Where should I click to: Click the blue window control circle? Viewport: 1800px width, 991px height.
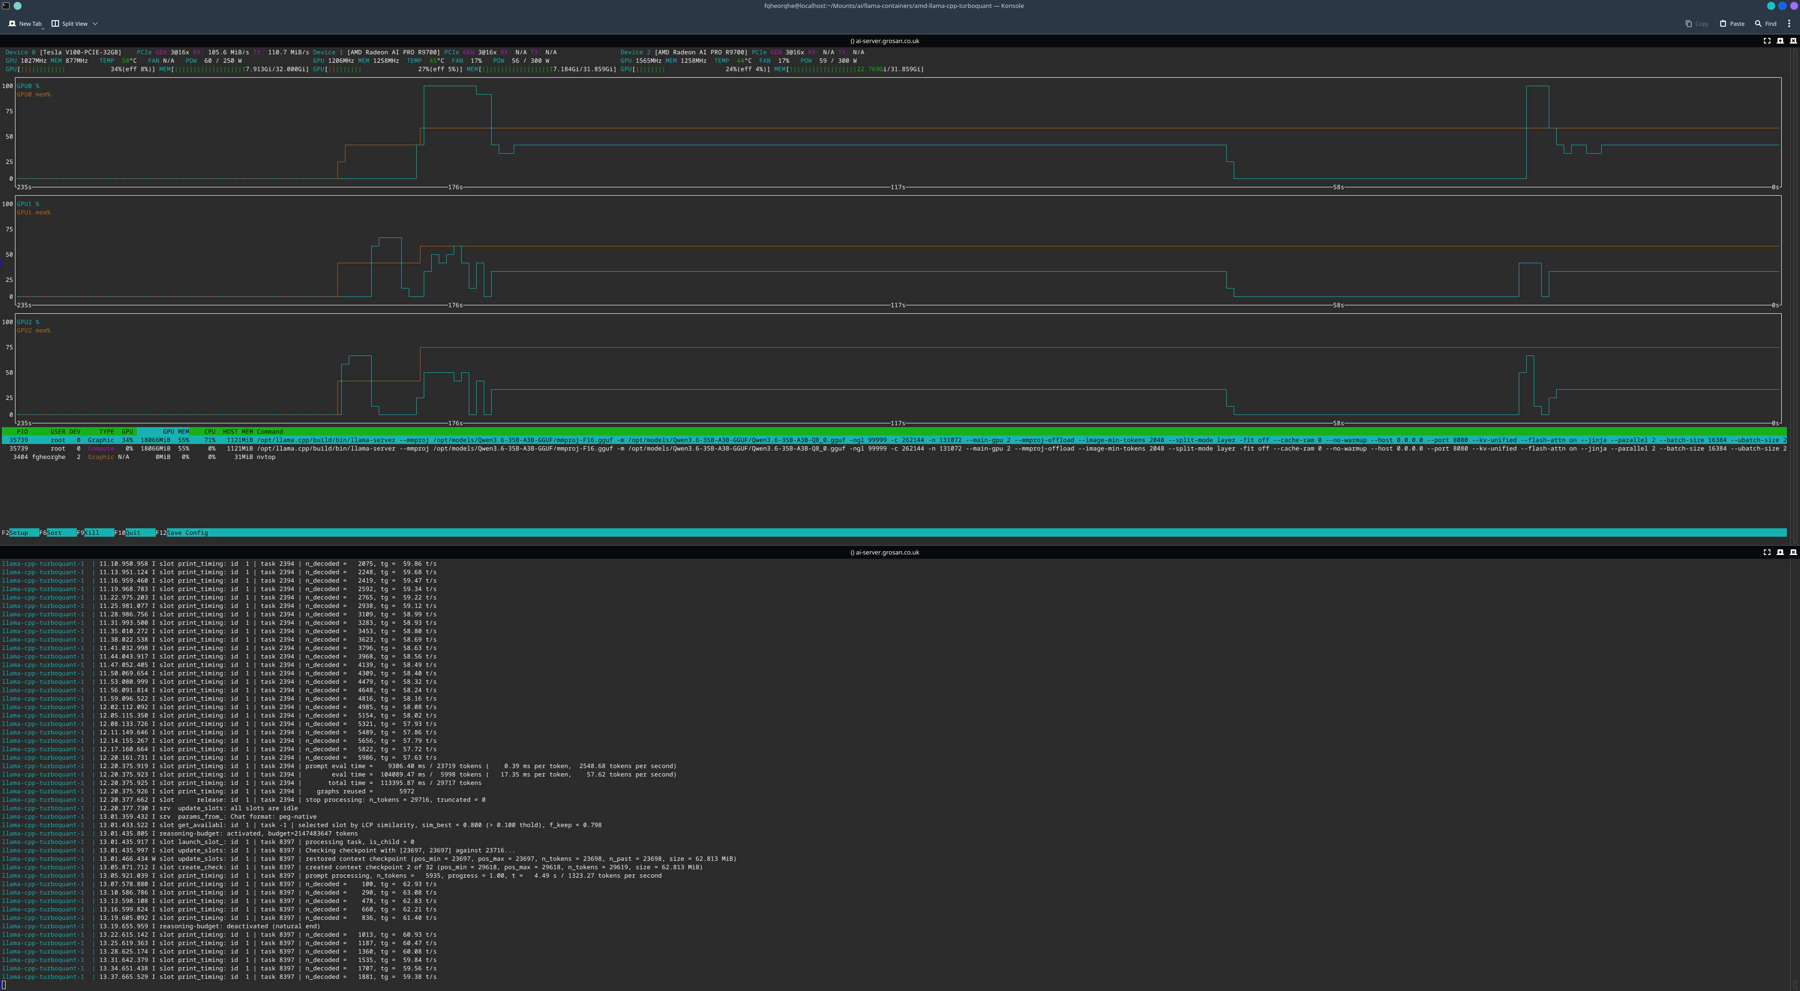(1783, 6)
